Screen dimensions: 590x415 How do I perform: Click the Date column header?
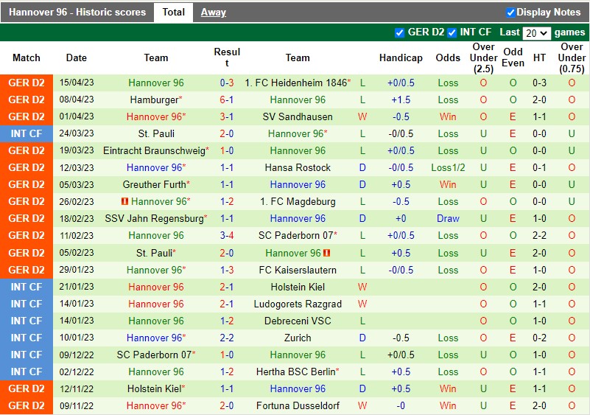[77, 57]
